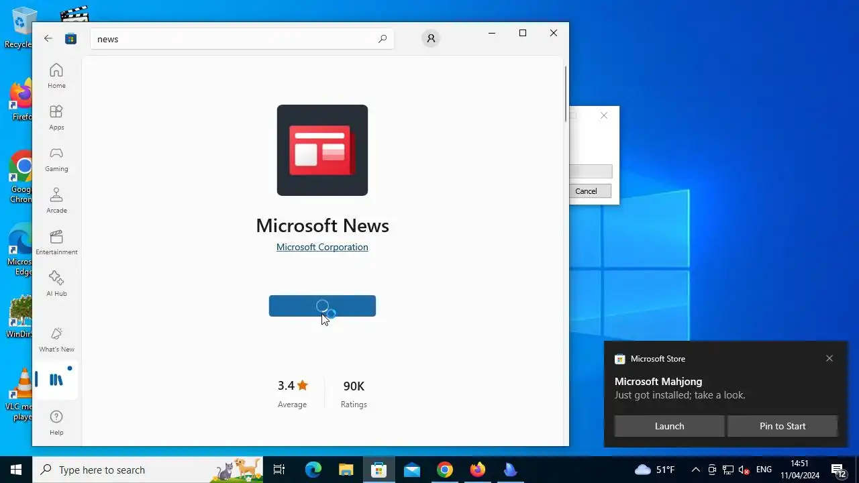Open Task View from the taskbar

click(x=279, y=470)
